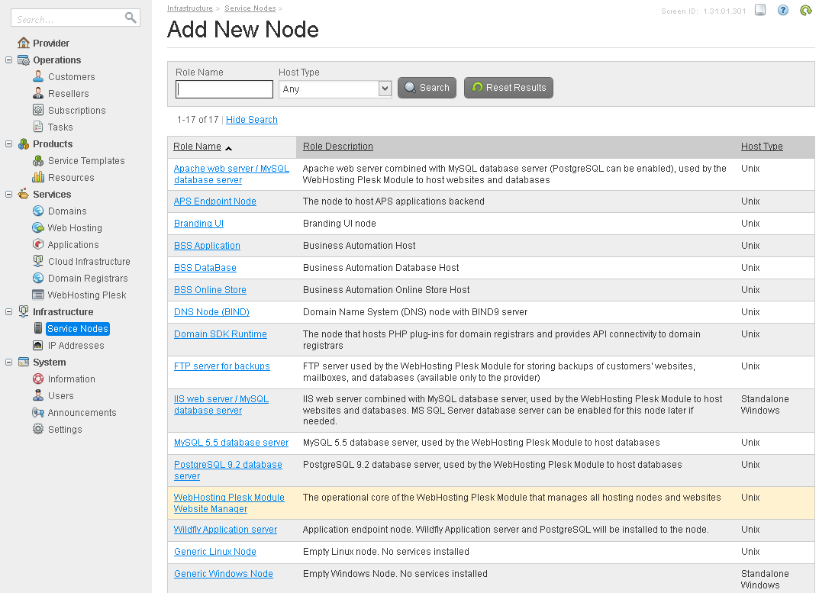Click the notepad icon next to Screen ID
The height and width of the screenshot is (593, 819).
click(x=760, y=10)
